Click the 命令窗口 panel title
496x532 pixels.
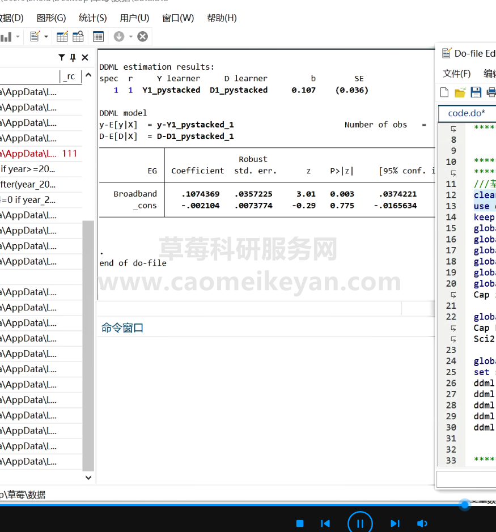tap(122, 327)
